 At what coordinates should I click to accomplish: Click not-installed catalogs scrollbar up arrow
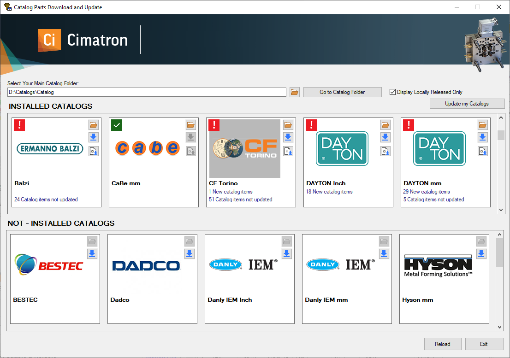[x=499, y=234]
